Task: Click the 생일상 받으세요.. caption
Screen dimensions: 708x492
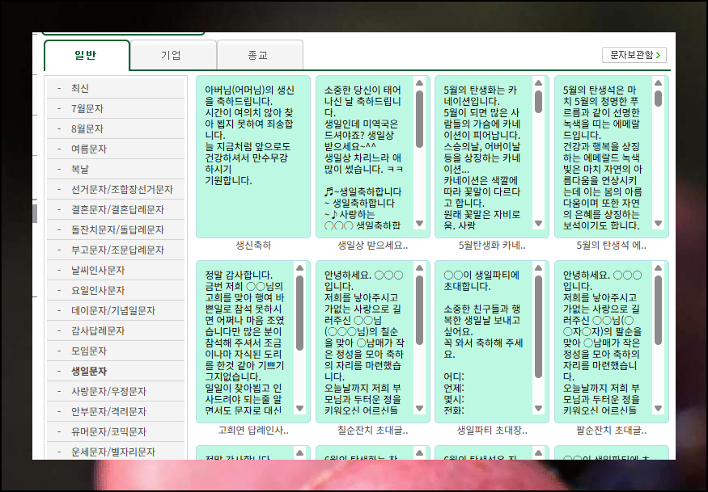Action: click(x=372, y=246)
